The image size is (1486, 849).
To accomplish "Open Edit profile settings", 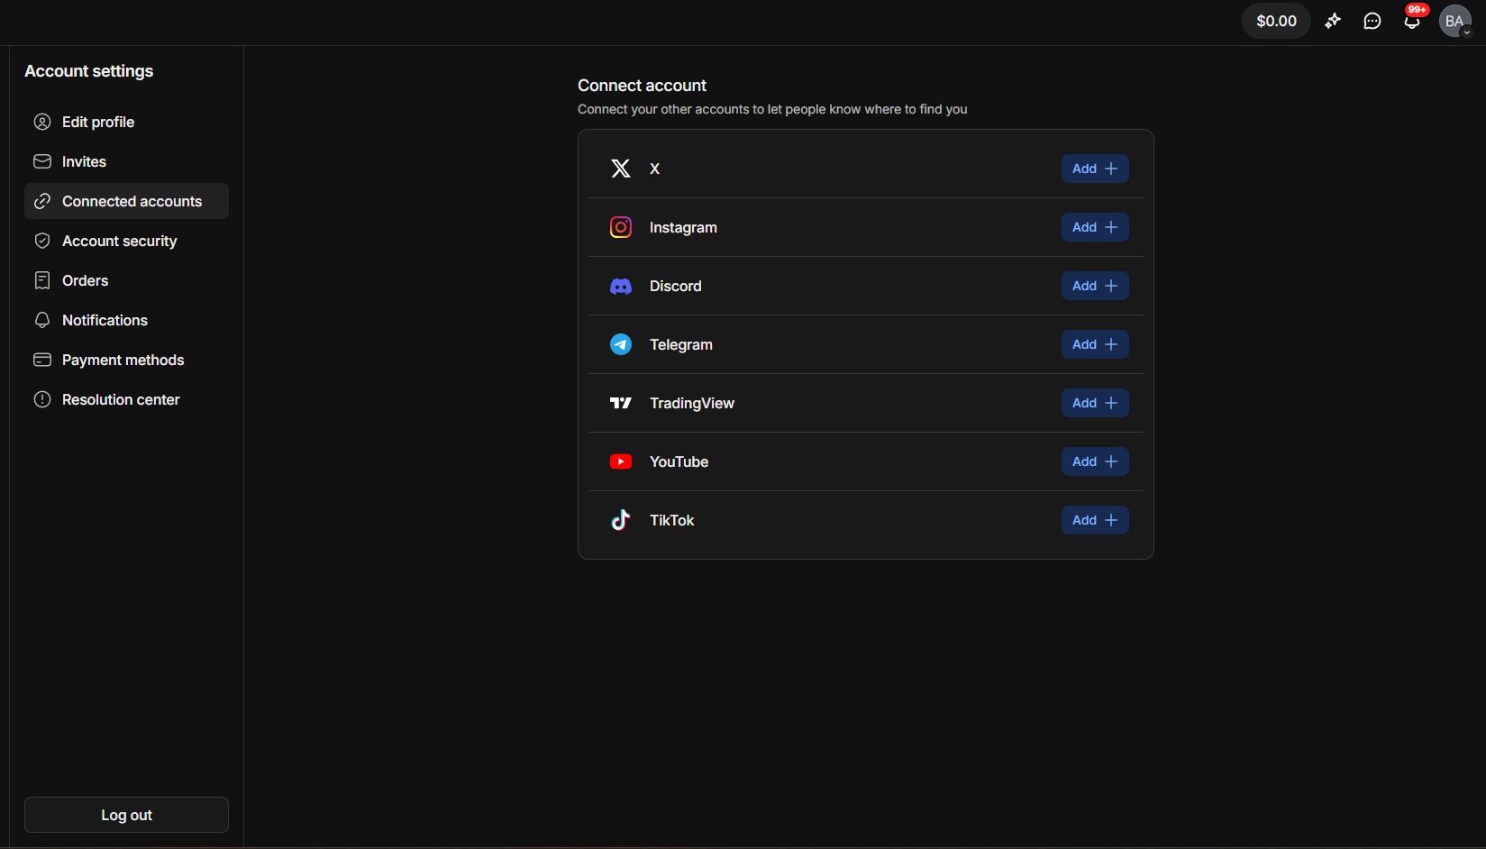I will [126, 122].
